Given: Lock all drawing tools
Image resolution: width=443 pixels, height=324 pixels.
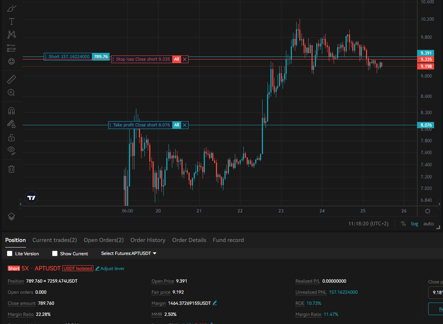Looking at the screenshot, I should (x=11, y=137).
